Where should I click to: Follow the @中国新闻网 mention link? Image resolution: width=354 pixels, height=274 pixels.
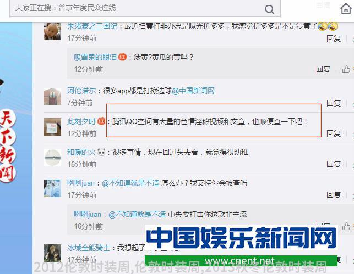(193, 91)
